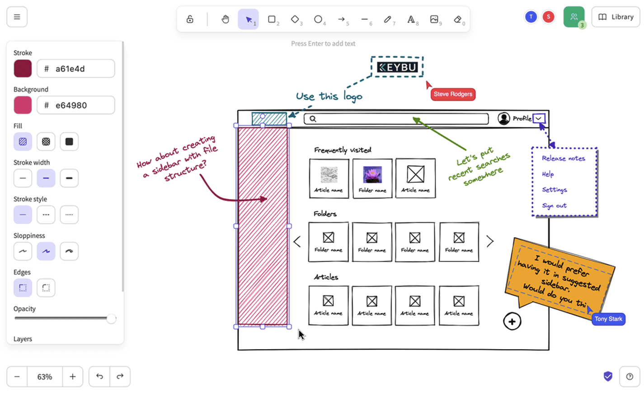
Task: Select the Diamond tool
Action: tap(296, 19)
